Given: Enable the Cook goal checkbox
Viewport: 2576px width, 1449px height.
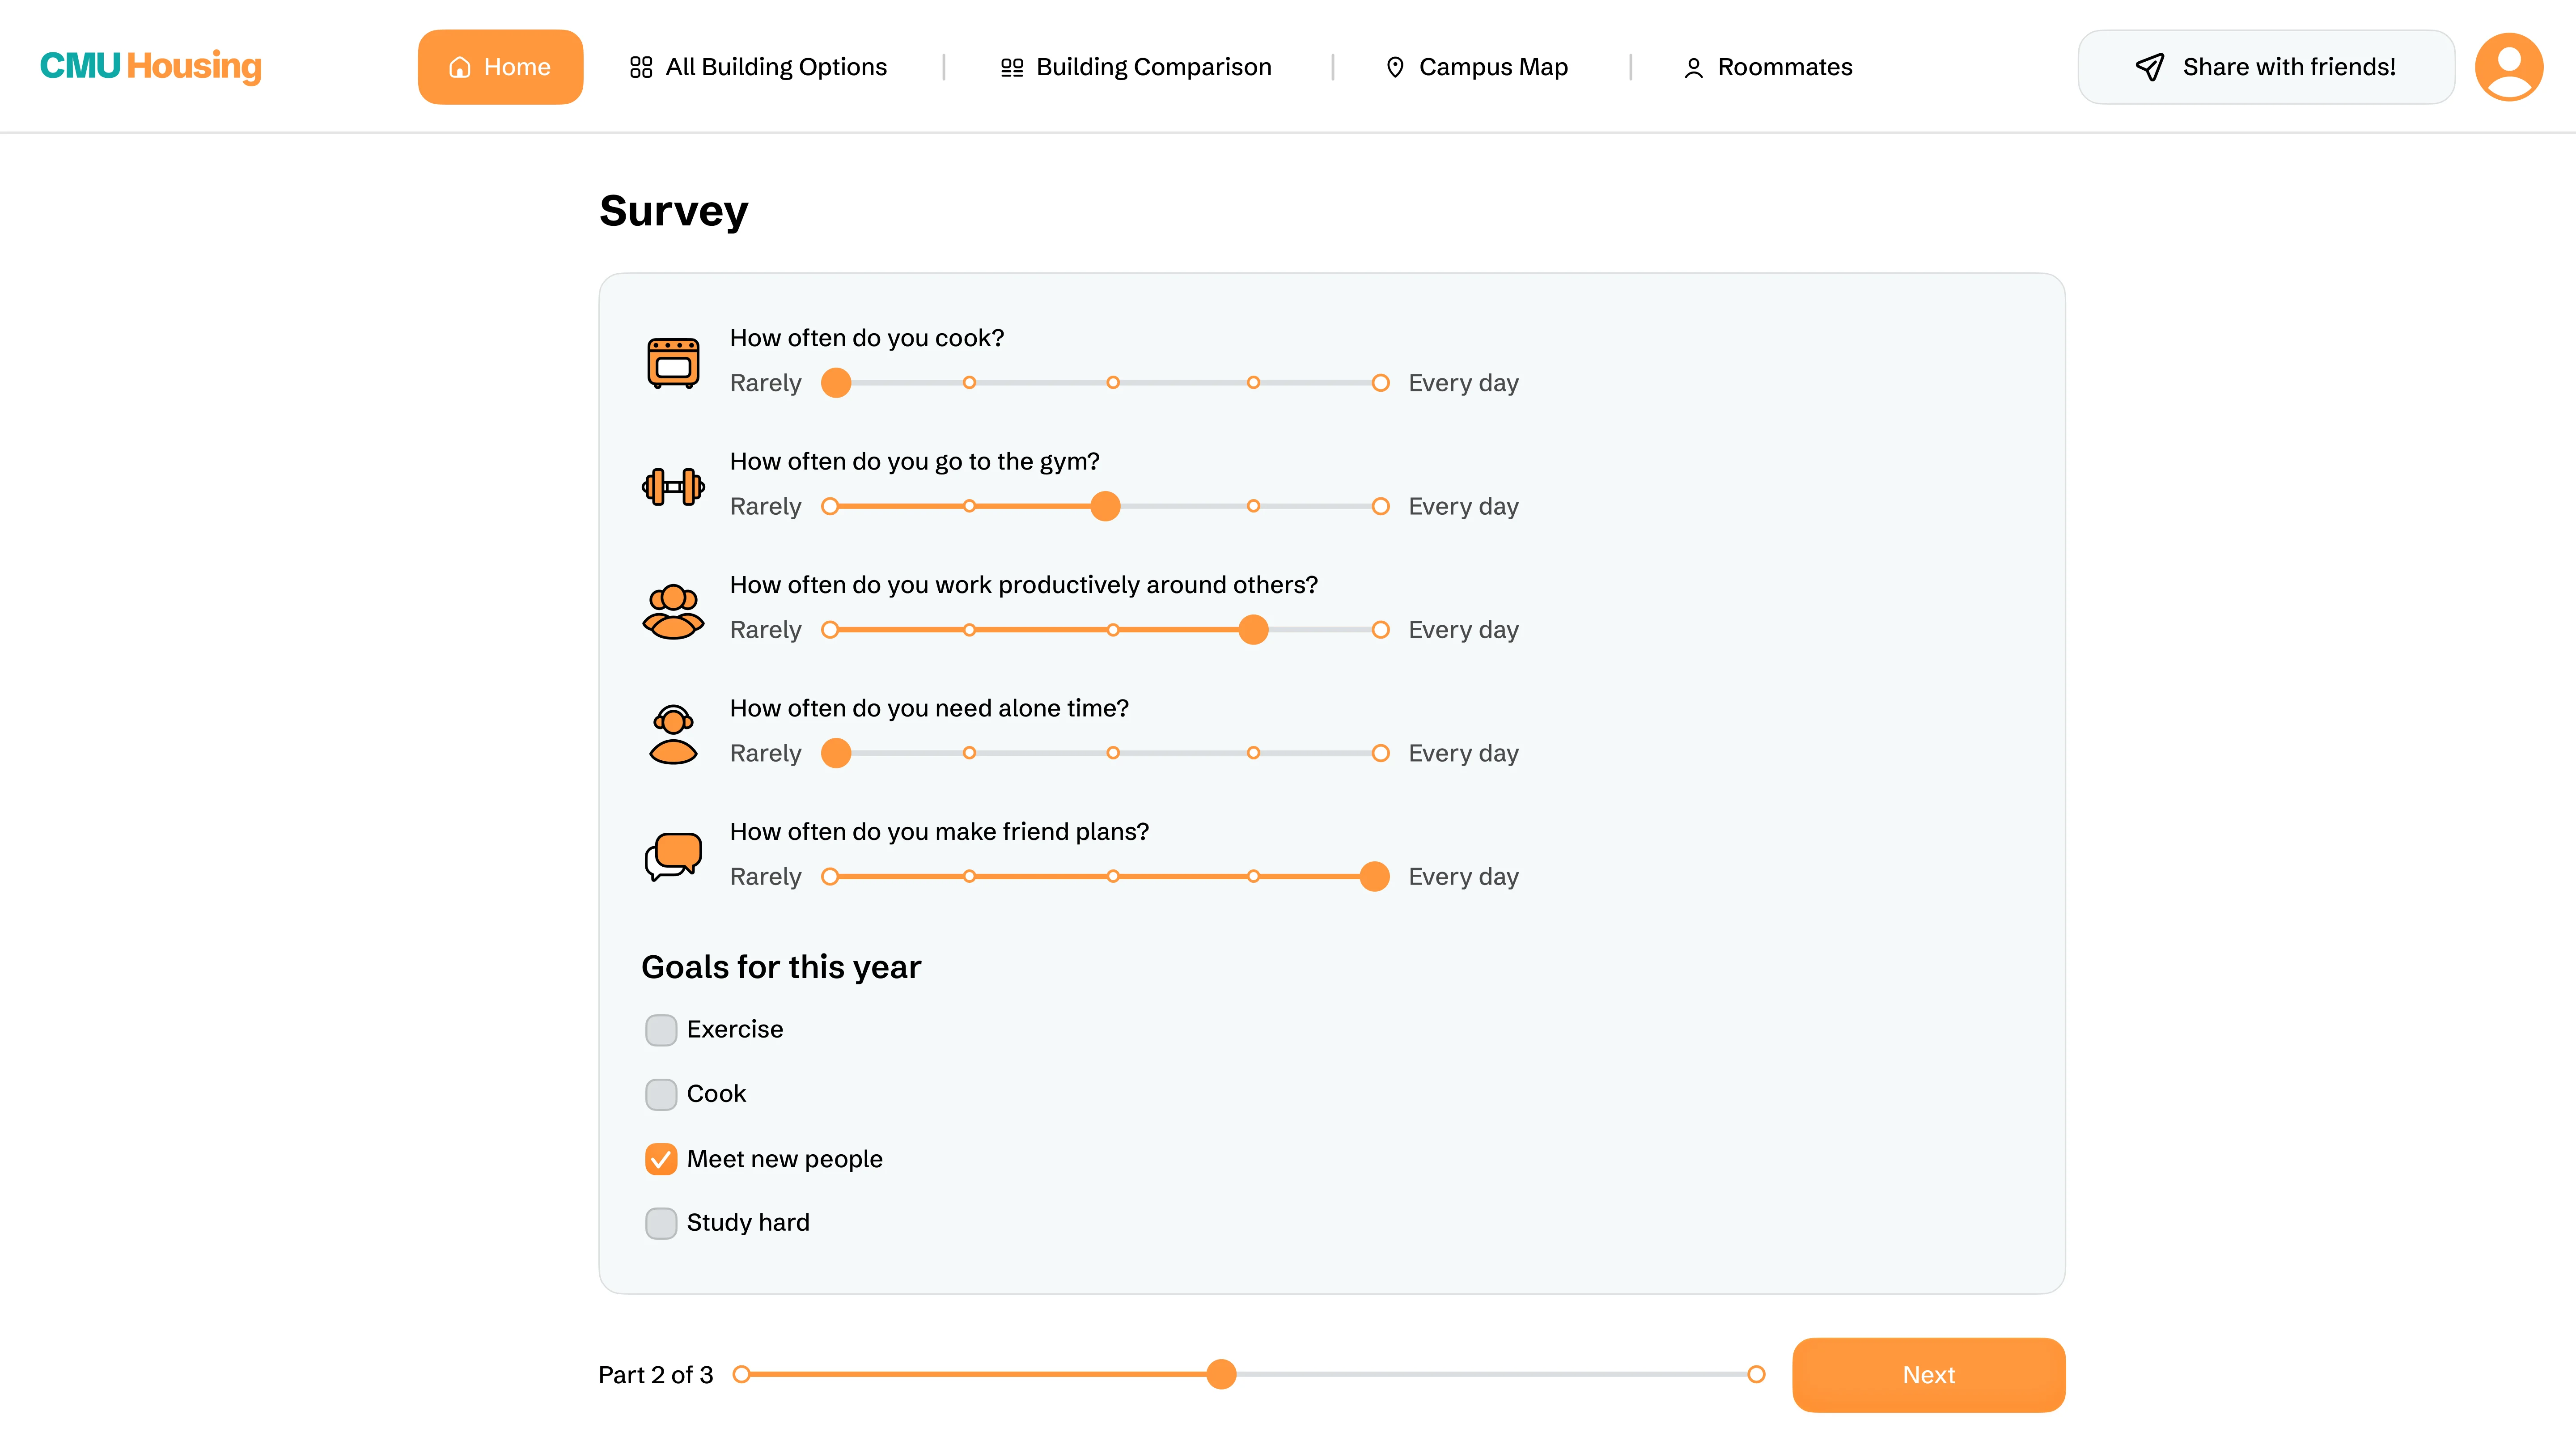Looking at the screenshot, I should pos(661,1094).
